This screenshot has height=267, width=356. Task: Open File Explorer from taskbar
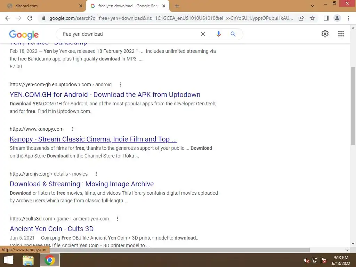[28, 260]
